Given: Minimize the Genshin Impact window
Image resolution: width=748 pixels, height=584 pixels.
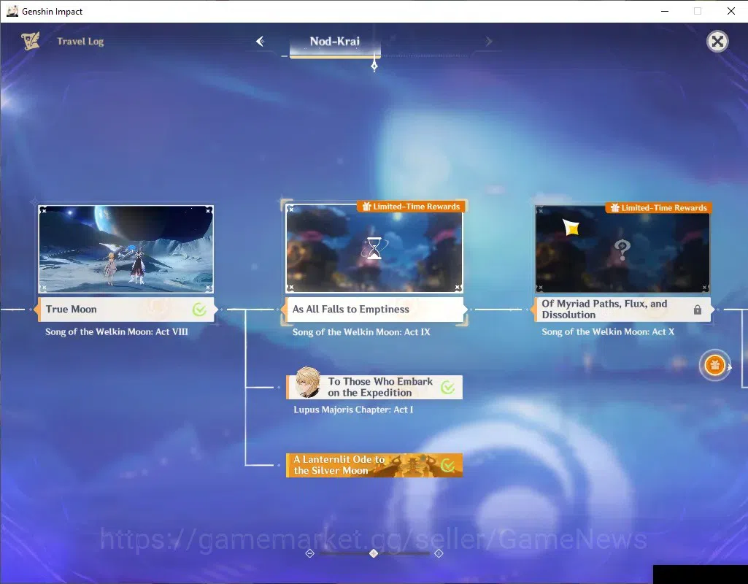Looking at the screenshot, I should (x=665, y=11).
